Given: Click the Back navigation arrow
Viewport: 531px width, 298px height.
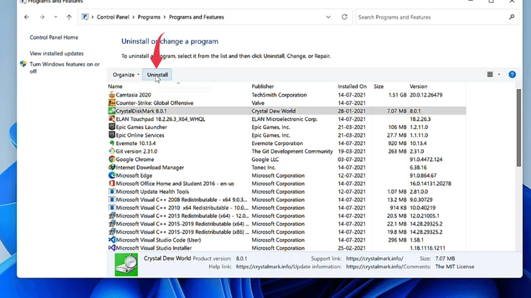Looking at the screenshot, I should (27, 17).
